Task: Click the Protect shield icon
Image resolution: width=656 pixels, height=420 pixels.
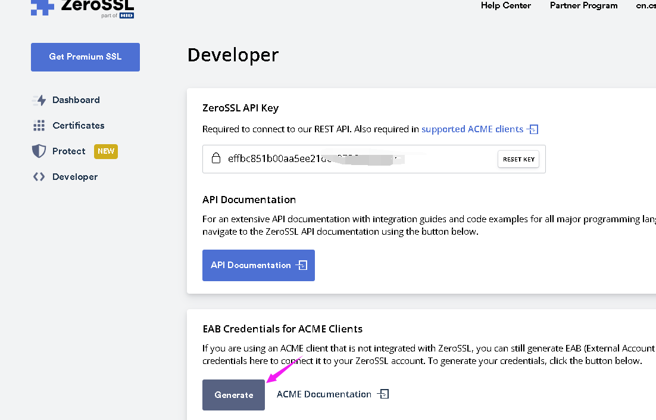Action: point(39,151)
